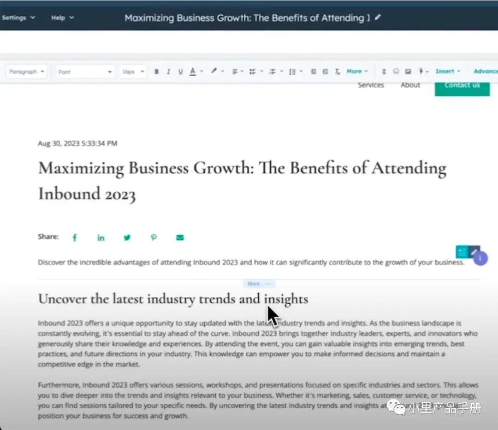Screen dimensions: 498x430
Task: Click the 'Discover the incredible advantages' summary paragraph
Action: [x=251, y=262]
